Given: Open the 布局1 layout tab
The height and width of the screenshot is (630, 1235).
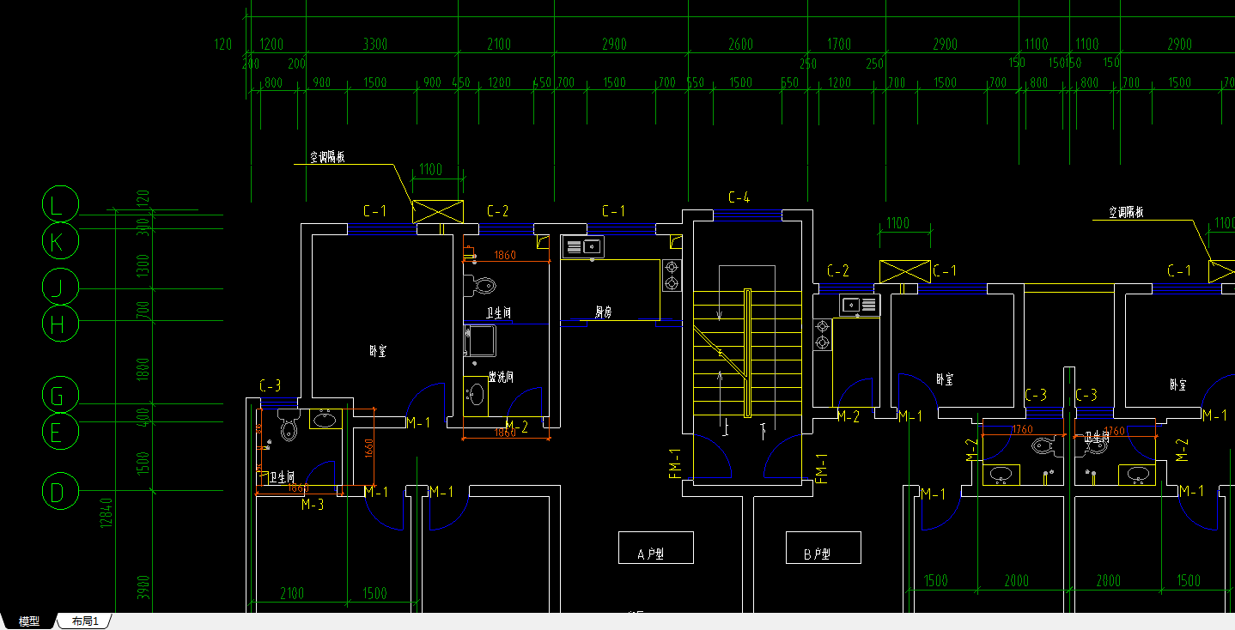Looking at the screenshot, I should pyautogui.click(x=85, y=621).
